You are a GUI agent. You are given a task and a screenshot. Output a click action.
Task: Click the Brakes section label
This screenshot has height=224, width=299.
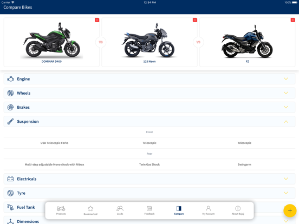[x=23, y=107]
